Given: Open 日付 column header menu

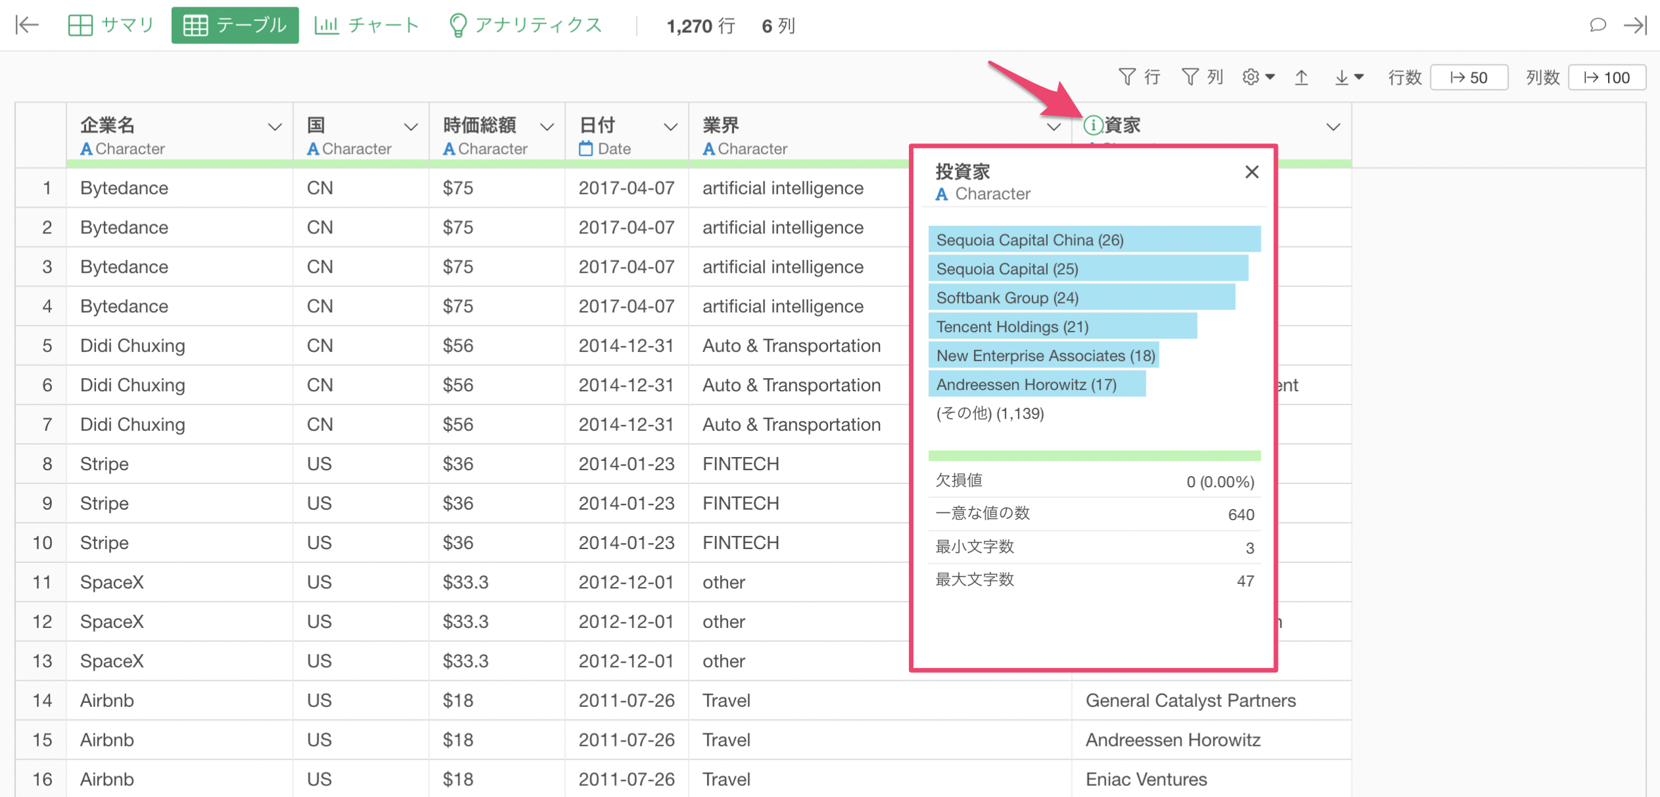Looking at the screenshot, I should (x=671, y=127).
